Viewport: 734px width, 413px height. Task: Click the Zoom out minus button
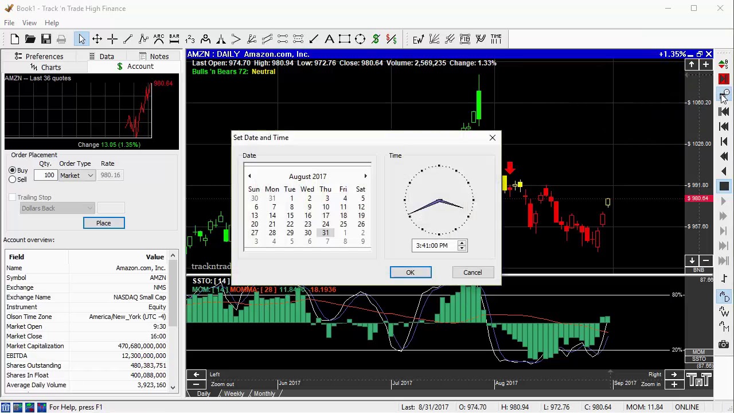(x=196, y=384)
